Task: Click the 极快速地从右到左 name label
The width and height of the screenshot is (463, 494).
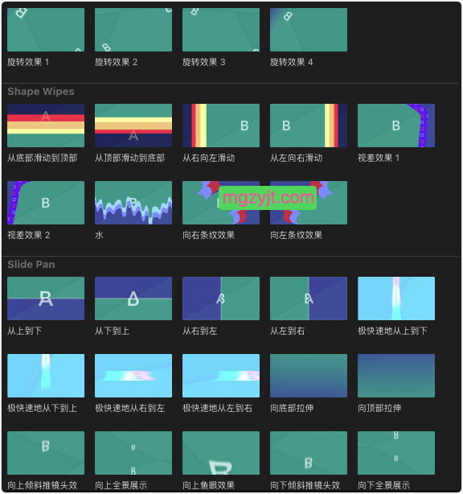Action: click(x=129, y=408)
